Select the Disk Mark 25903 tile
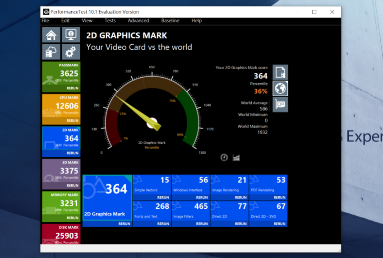Screen dimensions: 383x258 point(61,234)
